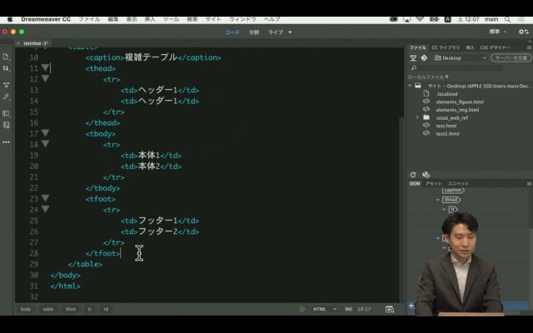Switch to 分割 split view

click(254, 32)
